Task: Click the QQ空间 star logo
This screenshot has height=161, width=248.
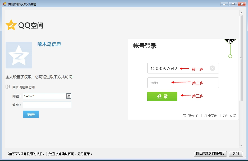Action: click(x=11, y=25)
